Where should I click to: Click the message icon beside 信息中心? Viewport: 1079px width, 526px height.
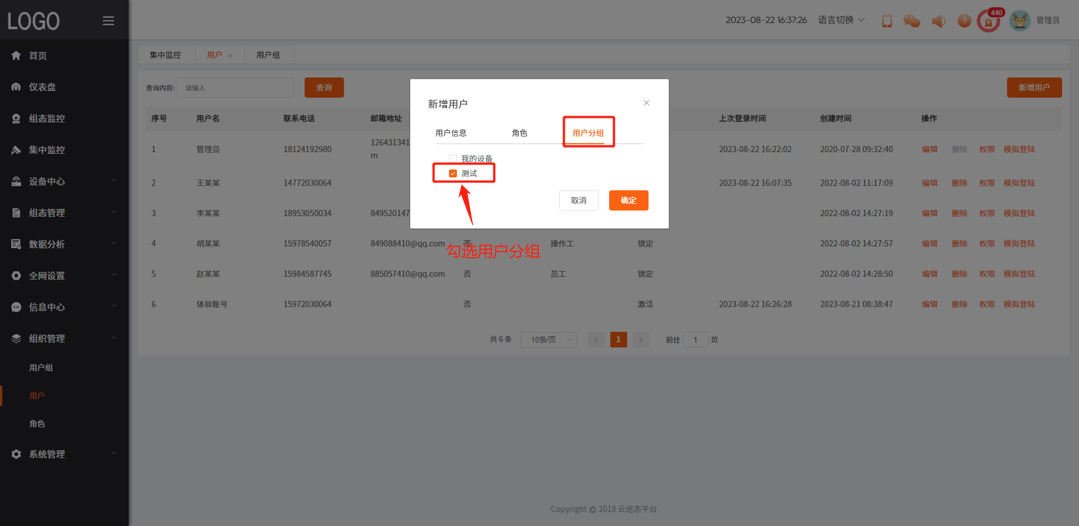(x=16, y=307)
